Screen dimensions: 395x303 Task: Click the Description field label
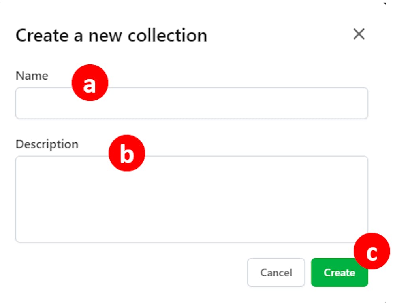click(47, 144)
